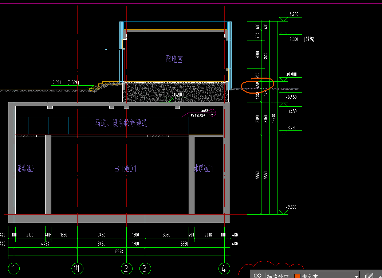Click grid axis bubble 1/1
This screenshot has width=382, height=278.
pos(77,269)
